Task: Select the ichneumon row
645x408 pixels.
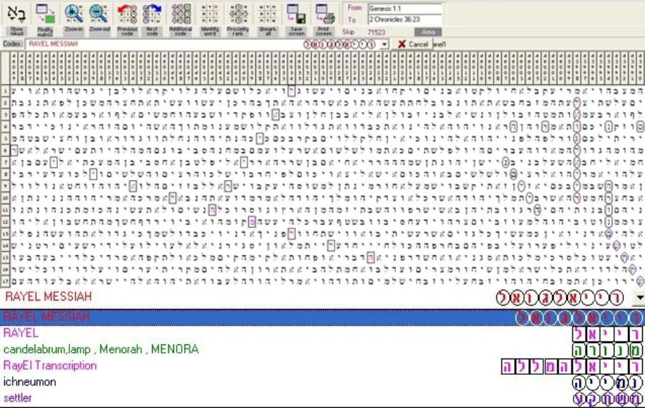Action: pyautogui.click(x=322, y=382)
